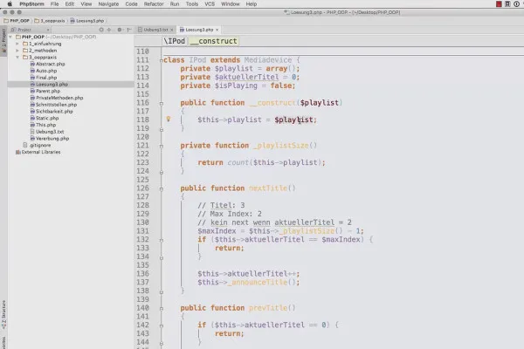This screenshot has height=349, width=524.
Task: Open the Code menu
Action: coord(131,4)
